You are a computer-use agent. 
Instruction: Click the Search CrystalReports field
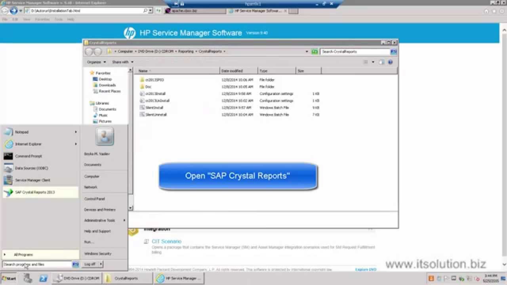(x=355, y=51)
